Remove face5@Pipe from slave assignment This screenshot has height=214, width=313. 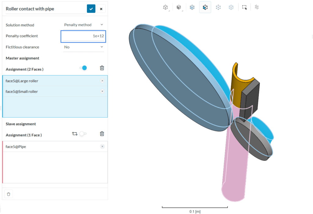[102, 147]
